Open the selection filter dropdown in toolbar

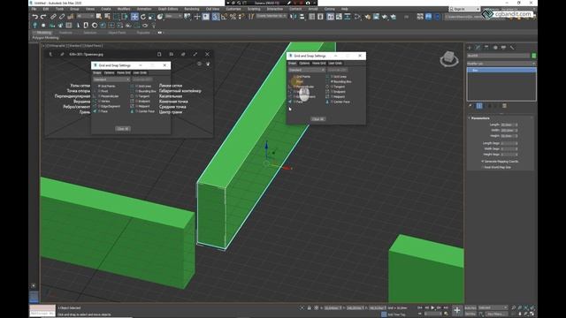(x=85, y=16)
